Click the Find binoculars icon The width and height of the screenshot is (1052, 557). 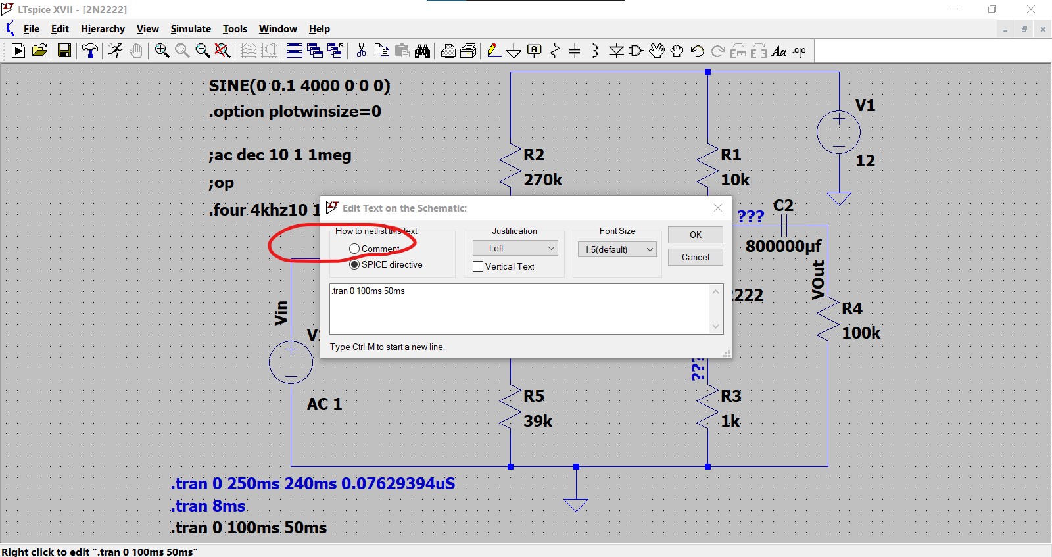coord(422,51)
